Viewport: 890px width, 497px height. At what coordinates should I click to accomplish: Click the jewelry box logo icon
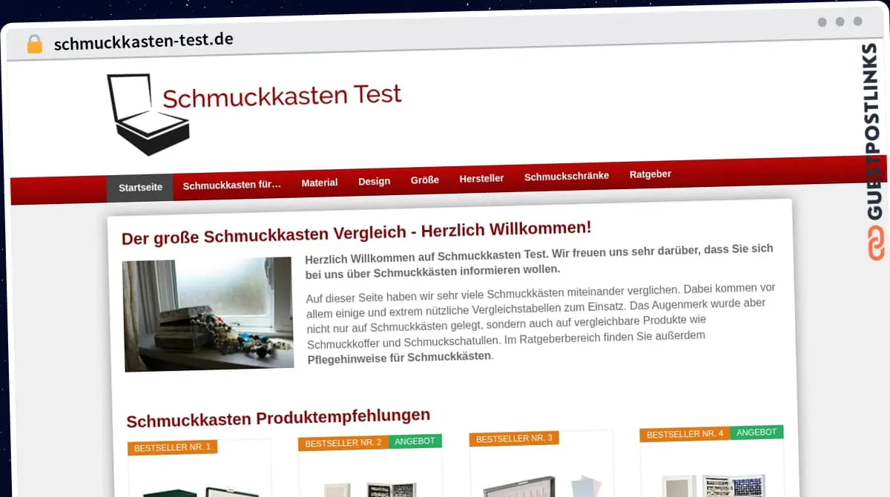[148, 113]
